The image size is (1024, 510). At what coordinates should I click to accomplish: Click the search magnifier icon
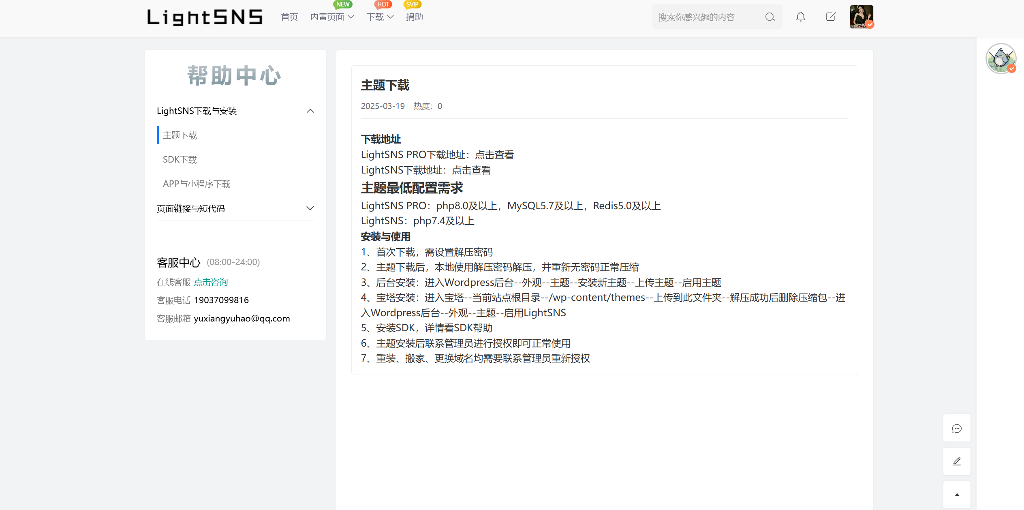[770, 17]
